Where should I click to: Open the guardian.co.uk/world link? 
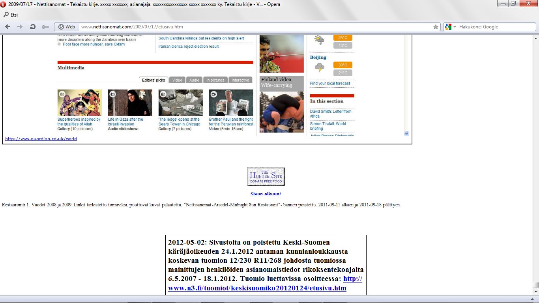[x=41, y=139]
